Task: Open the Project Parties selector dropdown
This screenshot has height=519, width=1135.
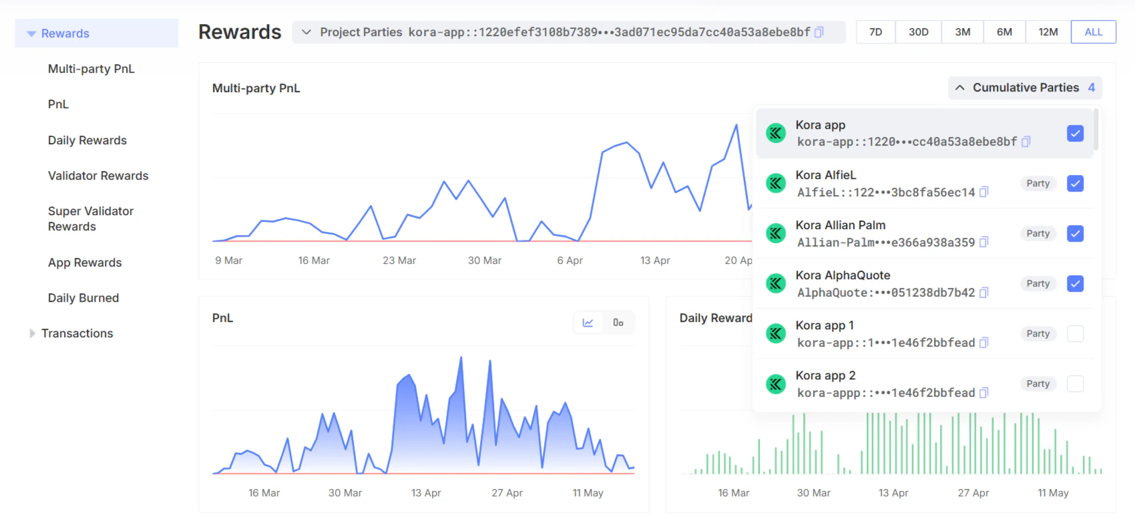Action: pyautogui.click(x=568, y=32)
